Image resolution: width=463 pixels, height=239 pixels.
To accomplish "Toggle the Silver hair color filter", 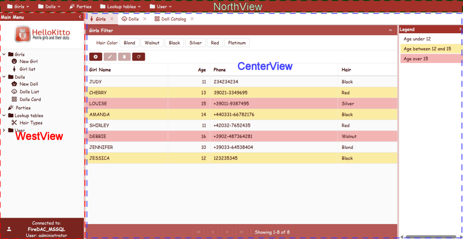I will tap(196, 43).
